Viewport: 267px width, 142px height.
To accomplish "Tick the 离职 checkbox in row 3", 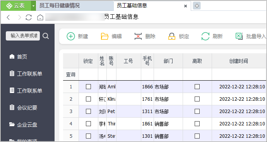I will [197, 111].
